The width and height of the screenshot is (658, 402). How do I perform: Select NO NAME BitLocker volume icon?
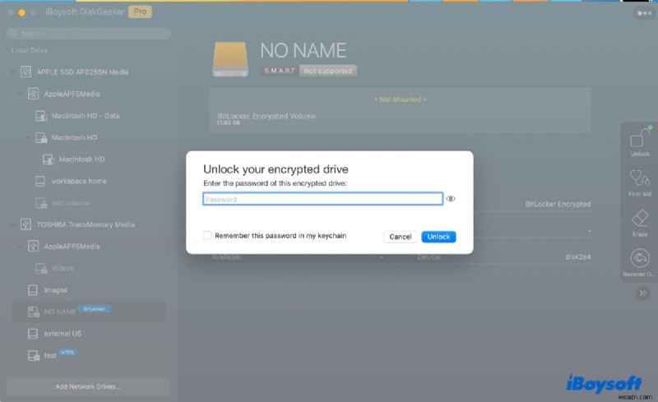tap(34, 312)
